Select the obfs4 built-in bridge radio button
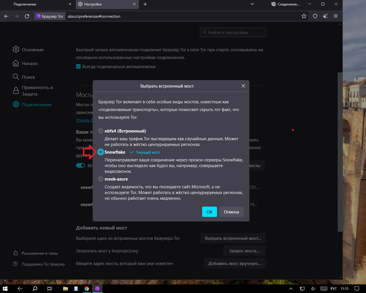The width and height of the screenshot is (366, 293). click(x=101, y=131)
